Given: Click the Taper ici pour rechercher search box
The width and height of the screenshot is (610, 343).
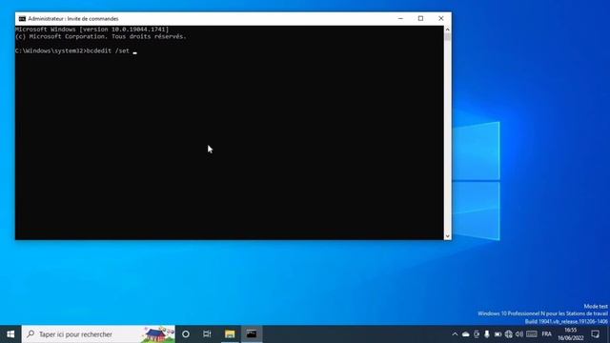Looking at the screenshot, I should click(x=98, y=334).
